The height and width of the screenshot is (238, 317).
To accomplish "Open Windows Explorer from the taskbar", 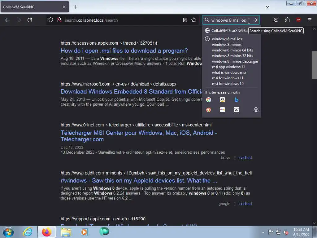I will tap(66, 232).
